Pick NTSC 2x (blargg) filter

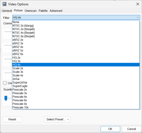pyautogui.click(x=76, y=26)
